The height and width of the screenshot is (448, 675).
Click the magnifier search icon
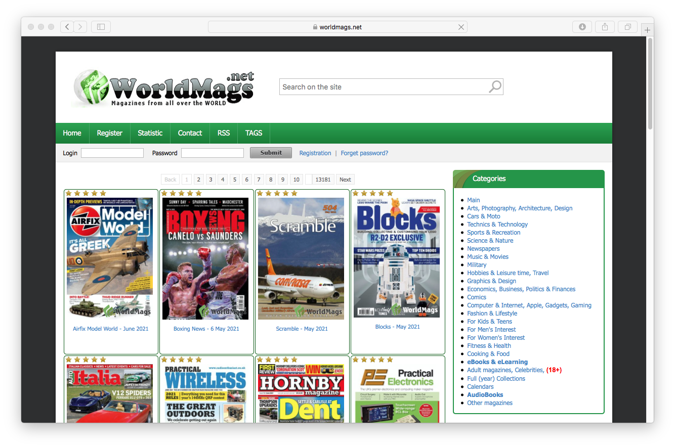[x=495, y=86]
